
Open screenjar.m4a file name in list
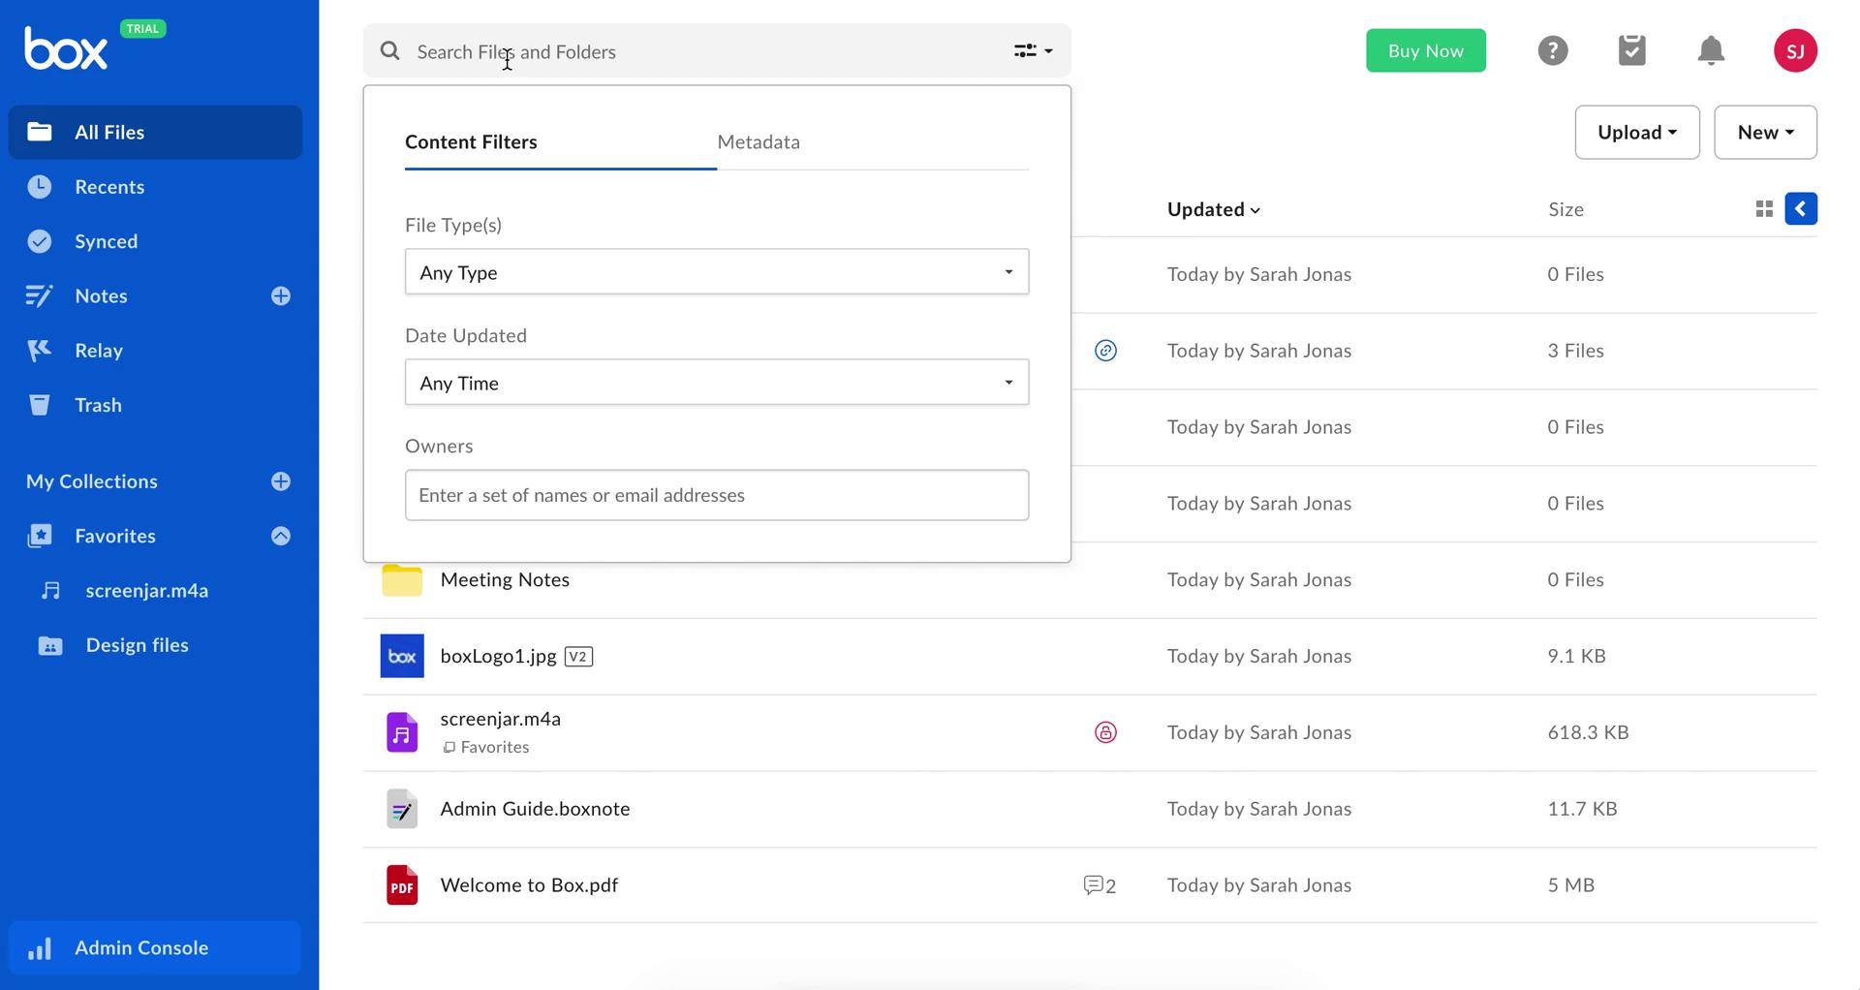pyautogui.click(x=500, y=719)
